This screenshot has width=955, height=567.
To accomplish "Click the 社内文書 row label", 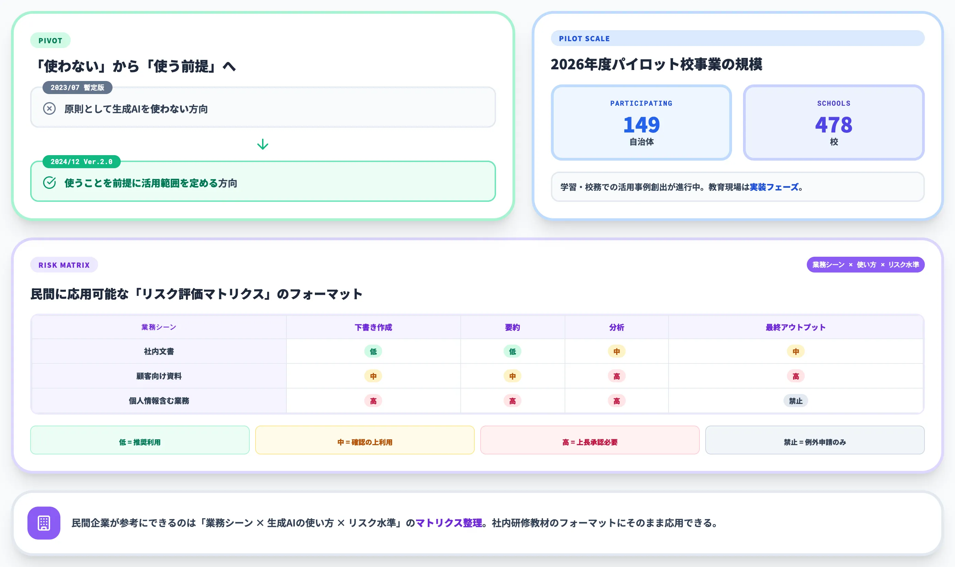I will click(159, 351).
